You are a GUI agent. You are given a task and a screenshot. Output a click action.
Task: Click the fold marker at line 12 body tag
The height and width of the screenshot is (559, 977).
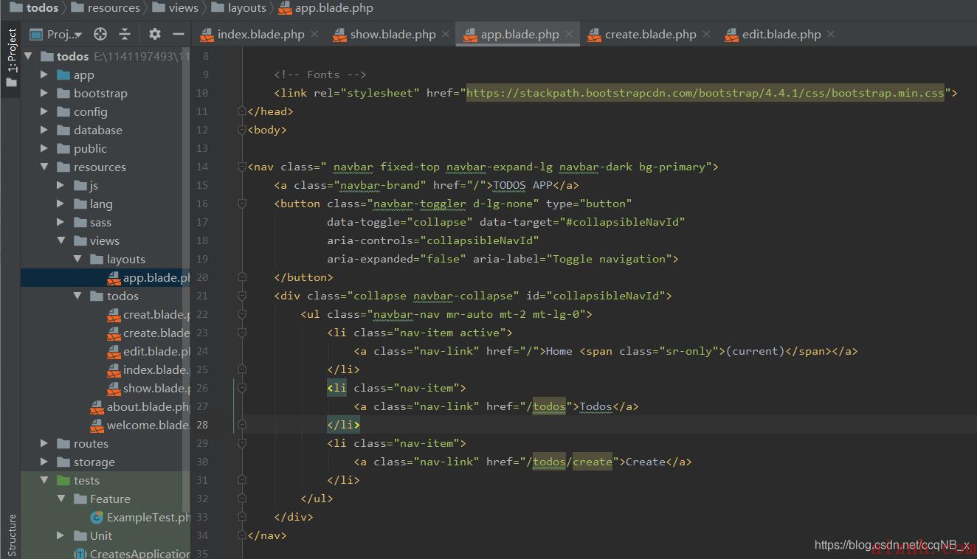pyautogui.click(x=241, y=130)
